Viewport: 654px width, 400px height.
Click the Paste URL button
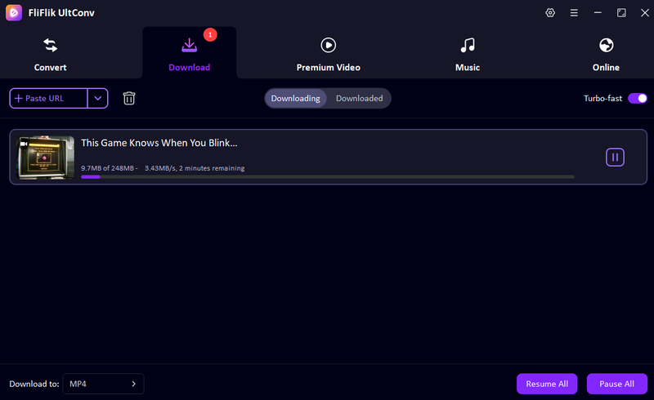tap(48, 98)
